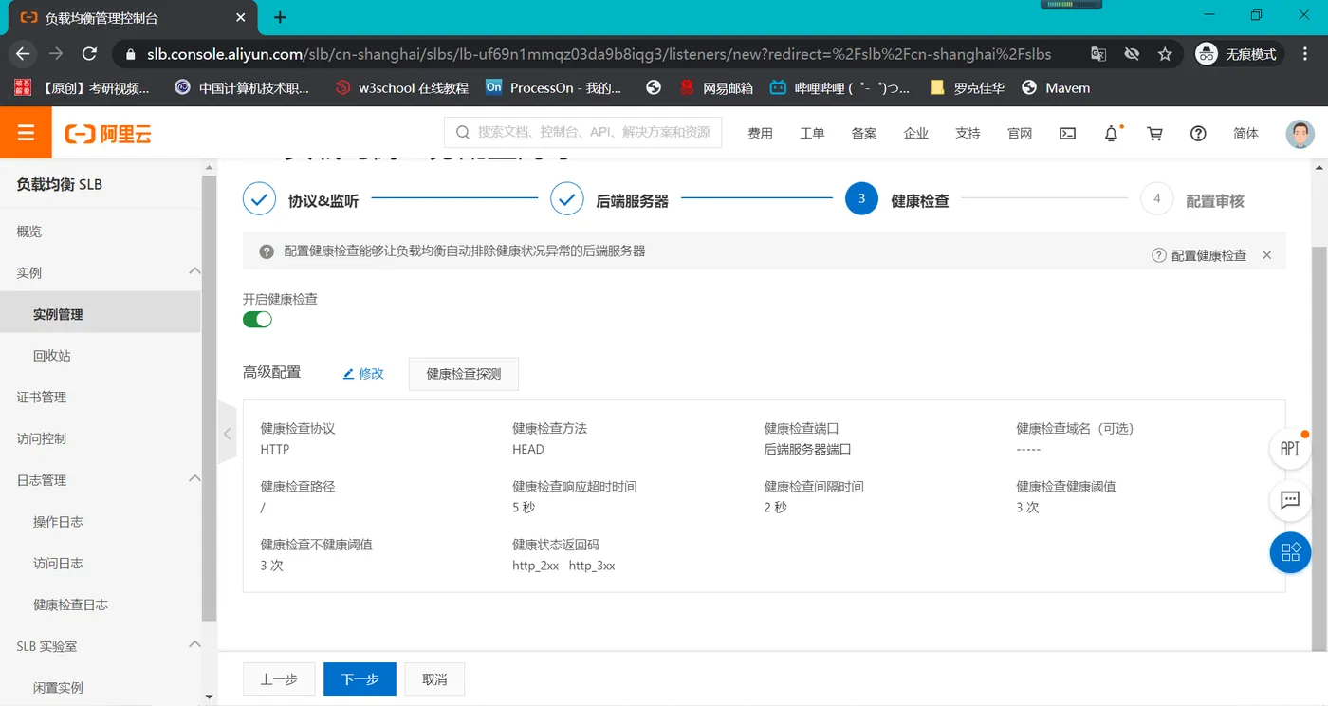Open the ProcessOn bookmark
The width and height of the screenshot is (1328, 706).
(x=553, y=87)
